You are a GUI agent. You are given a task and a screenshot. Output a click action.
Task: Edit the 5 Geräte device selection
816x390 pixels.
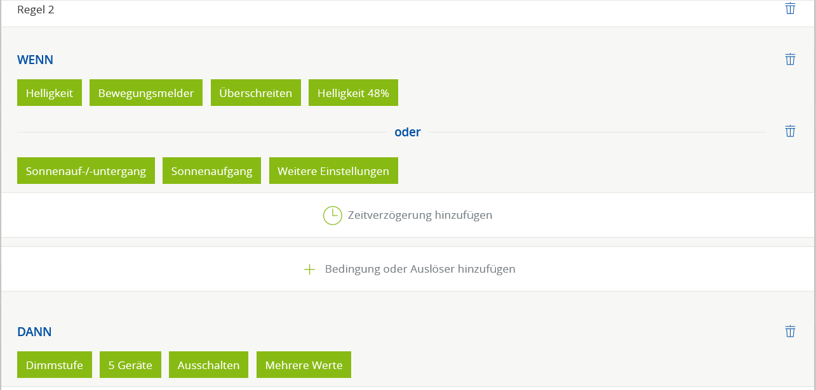pos(130,365)
